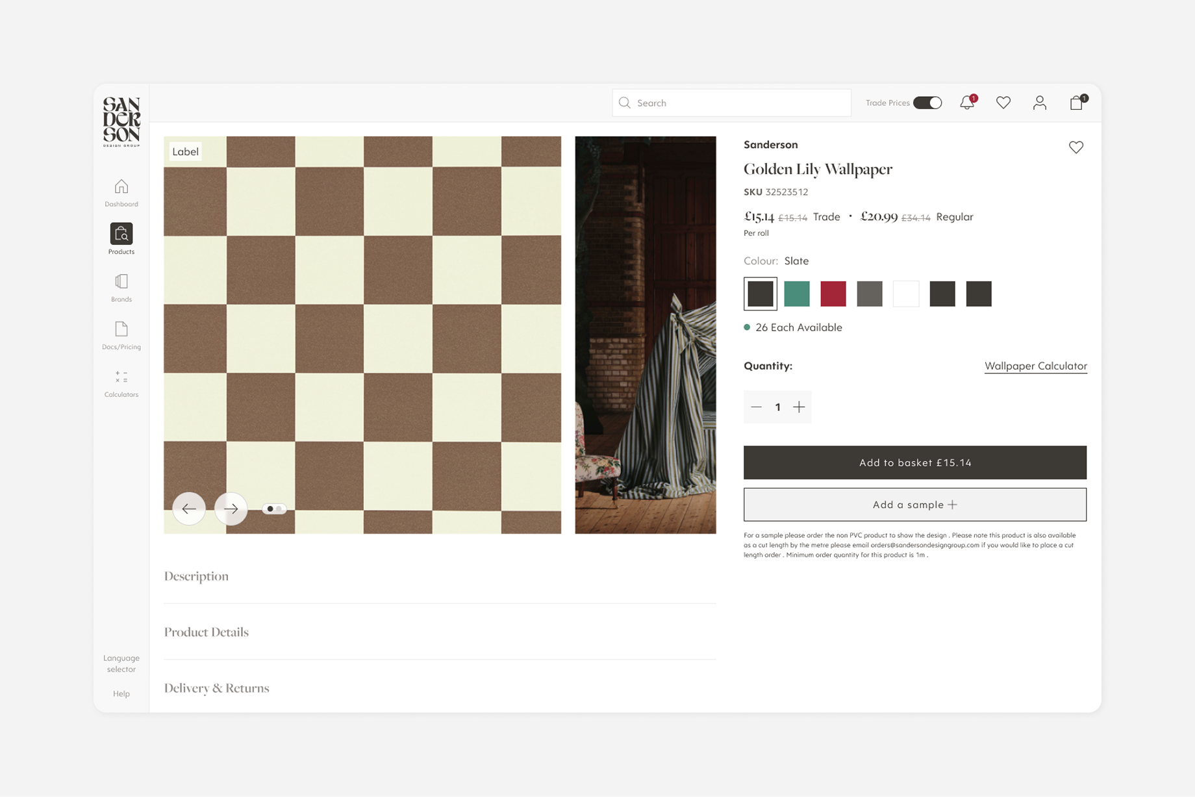Click the image carousel dots indicator
This screenshot has width=1195, height=797.
pos(275,509)
